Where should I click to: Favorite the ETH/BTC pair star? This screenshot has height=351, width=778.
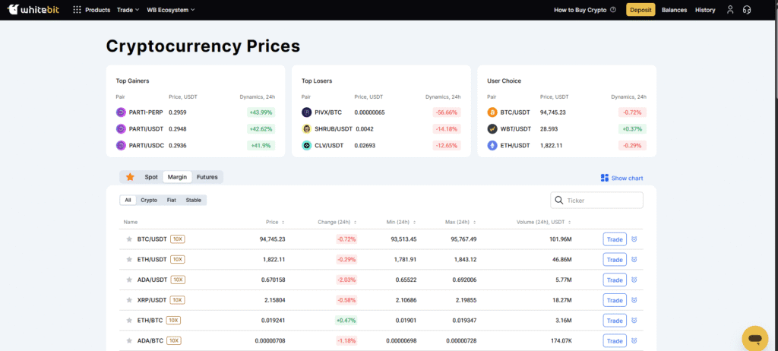(x=129, y=320)
